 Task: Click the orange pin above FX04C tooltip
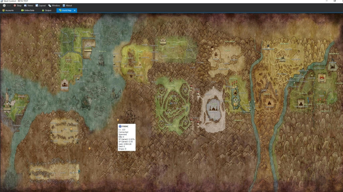[x=118, y=120]
